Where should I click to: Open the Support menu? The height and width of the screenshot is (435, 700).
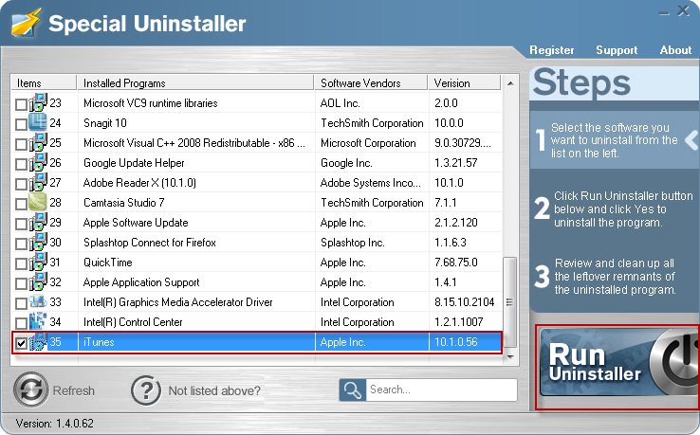(x=617, y=50)
